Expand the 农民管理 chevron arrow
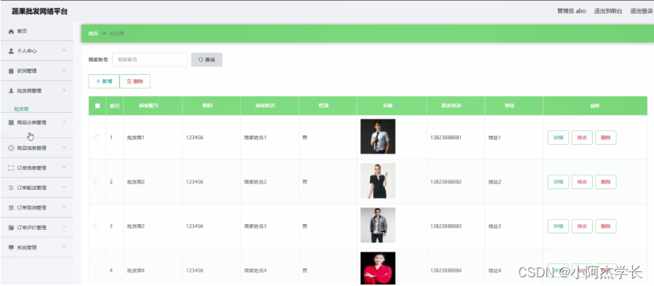This screenshot has height=286, width=654. (64, 71)
